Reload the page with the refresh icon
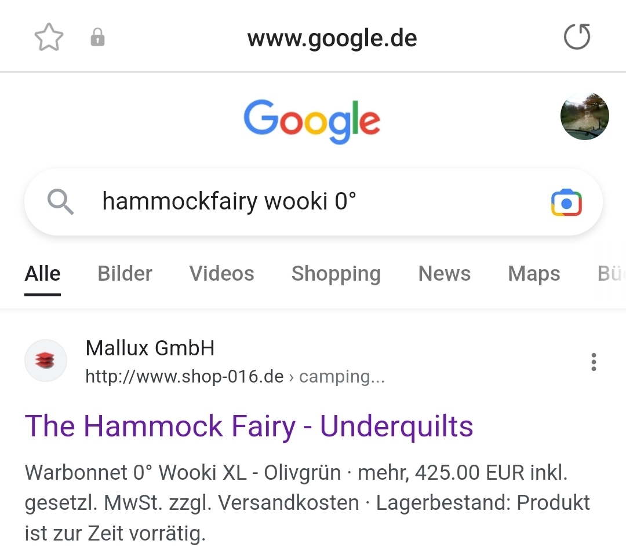The image size is (626, 555). pos(577,37)
